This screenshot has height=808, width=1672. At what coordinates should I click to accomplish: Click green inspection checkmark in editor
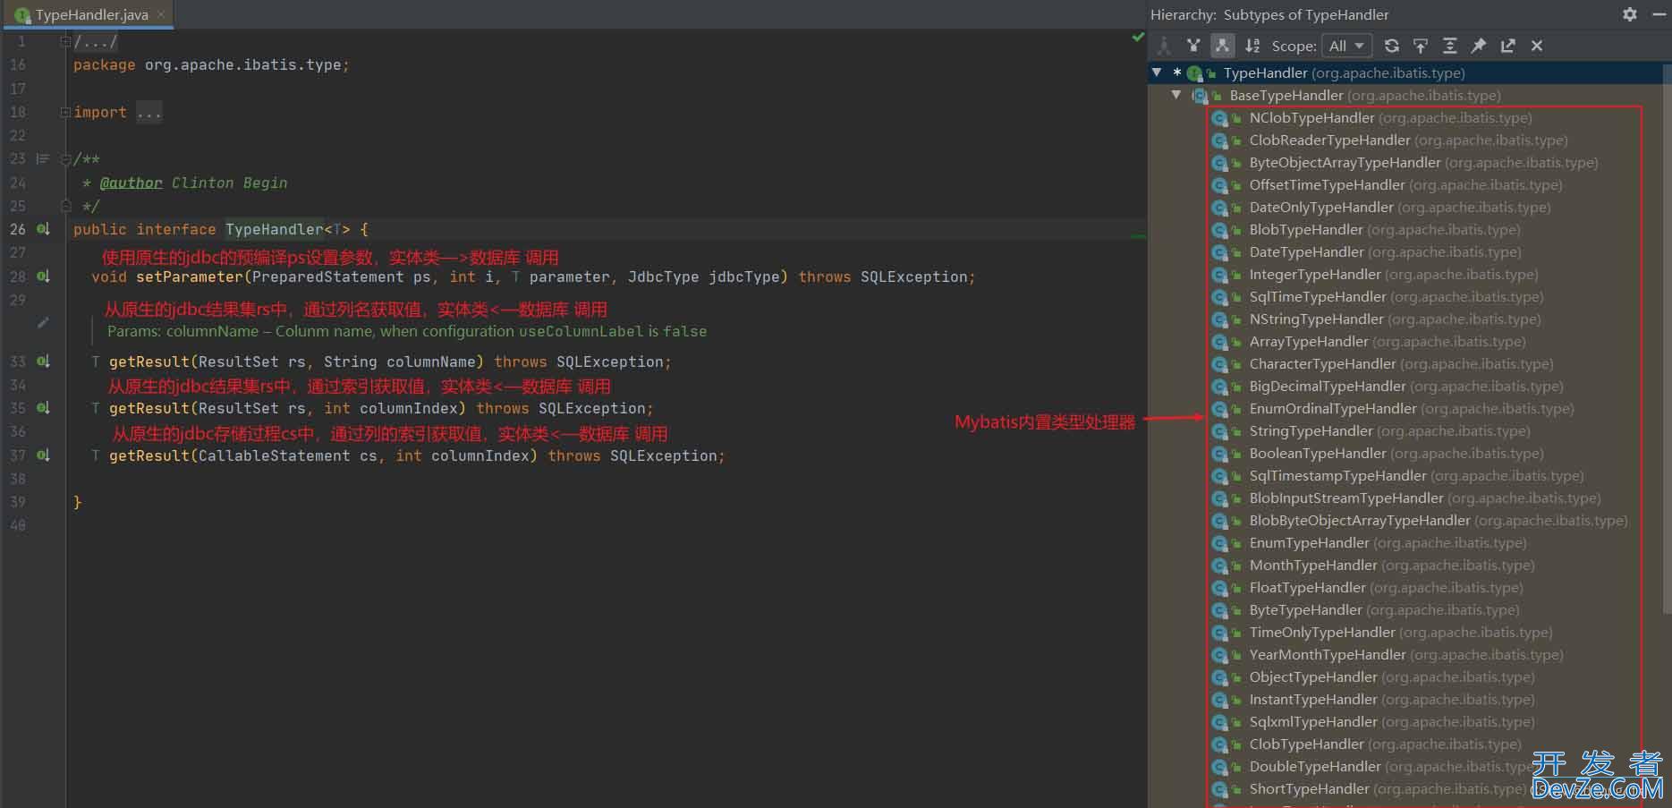pos(1138,38)
